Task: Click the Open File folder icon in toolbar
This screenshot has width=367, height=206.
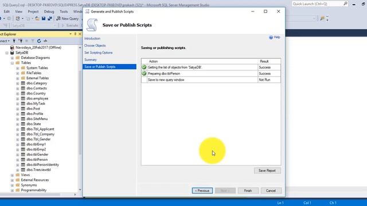Action: coord(37,18)
